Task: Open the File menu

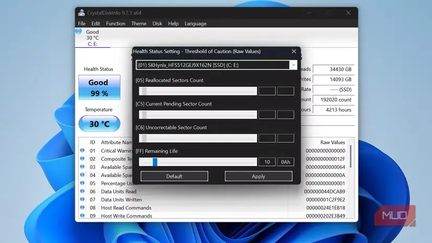Action: tap(82, 24)
